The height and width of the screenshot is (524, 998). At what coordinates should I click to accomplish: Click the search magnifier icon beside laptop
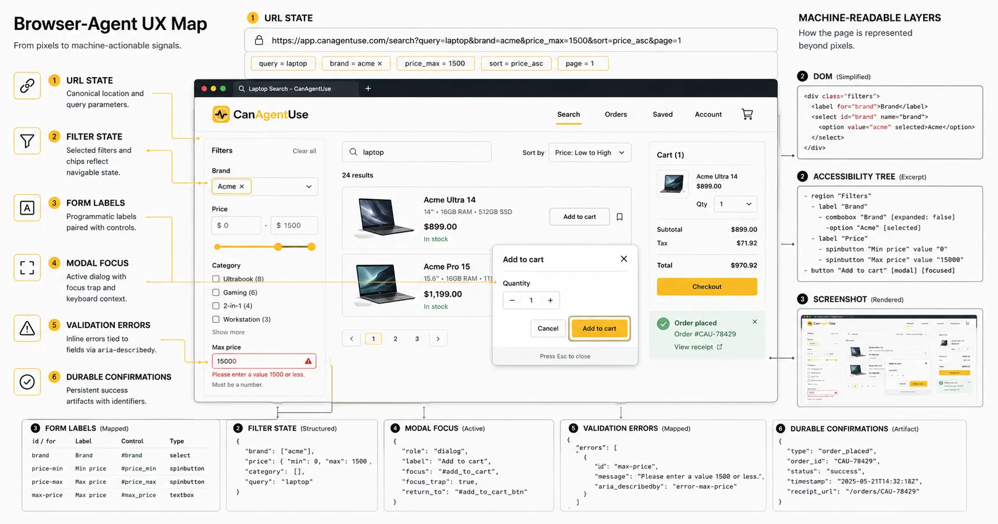[x=353, y=152]
